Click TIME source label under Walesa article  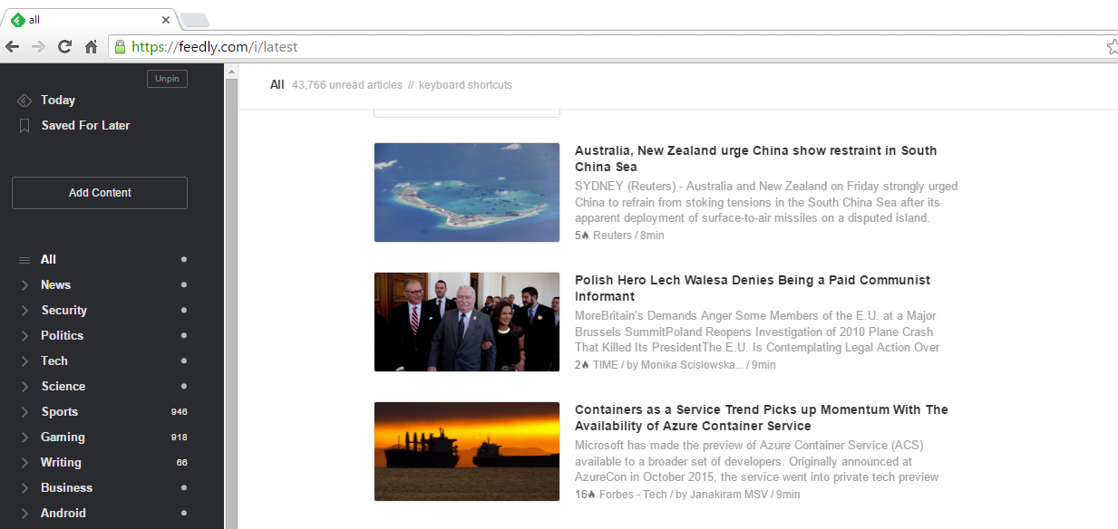[x=606, y=365]
